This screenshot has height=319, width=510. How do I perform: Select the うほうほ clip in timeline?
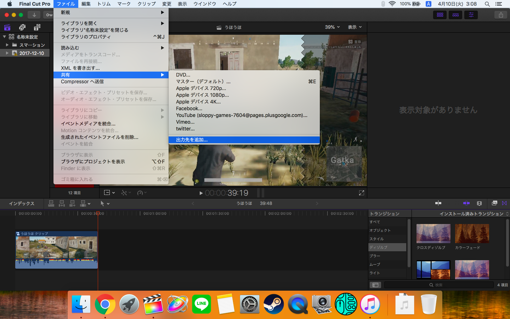click(x=56, y=250)
